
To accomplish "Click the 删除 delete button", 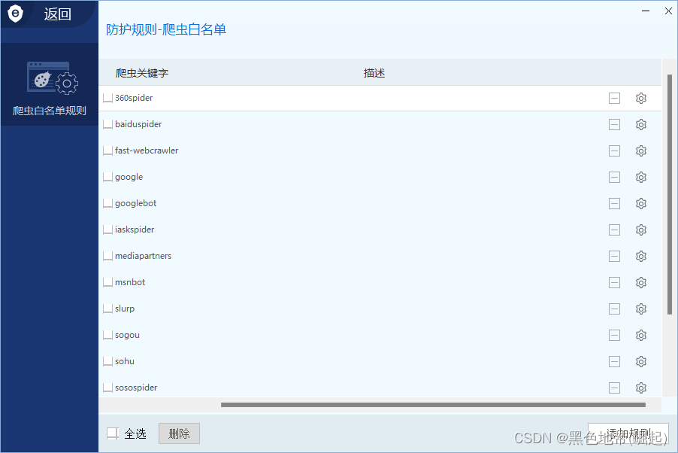I will [179, 433].
